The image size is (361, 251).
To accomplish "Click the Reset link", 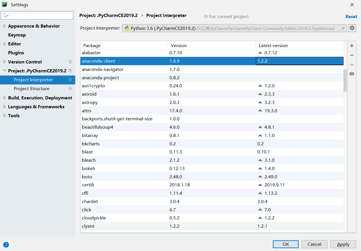I will point(351,17).
